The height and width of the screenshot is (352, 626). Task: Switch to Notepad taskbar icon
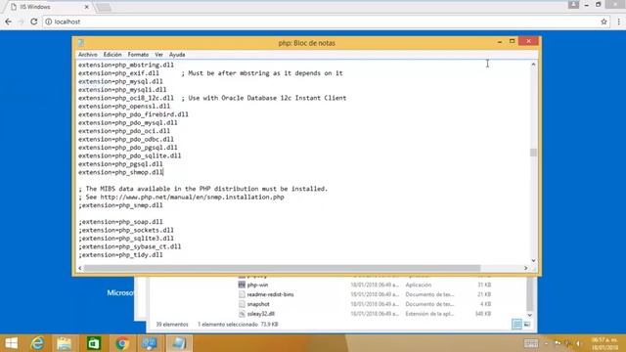point(179,343)
